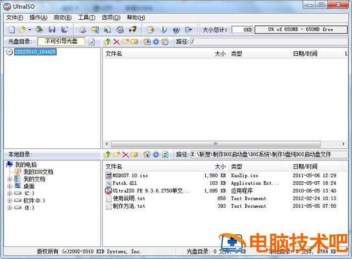Expand the 桌面 tree node

coord(9,186)
